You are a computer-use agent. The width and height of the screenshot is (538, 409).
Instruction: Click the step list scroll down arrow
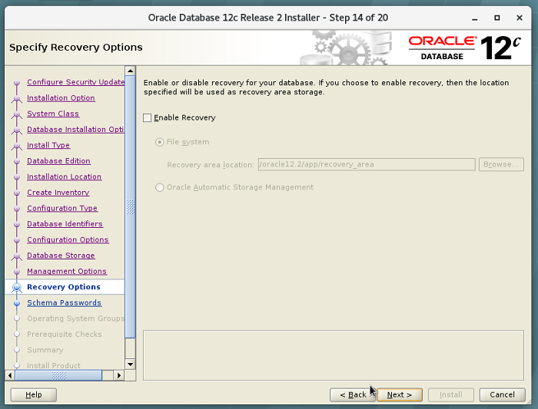(x=130, y=364)
